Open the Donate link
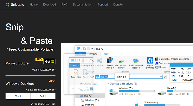The width and height of the screenshot is (193, 106). (x=118, y=5)
